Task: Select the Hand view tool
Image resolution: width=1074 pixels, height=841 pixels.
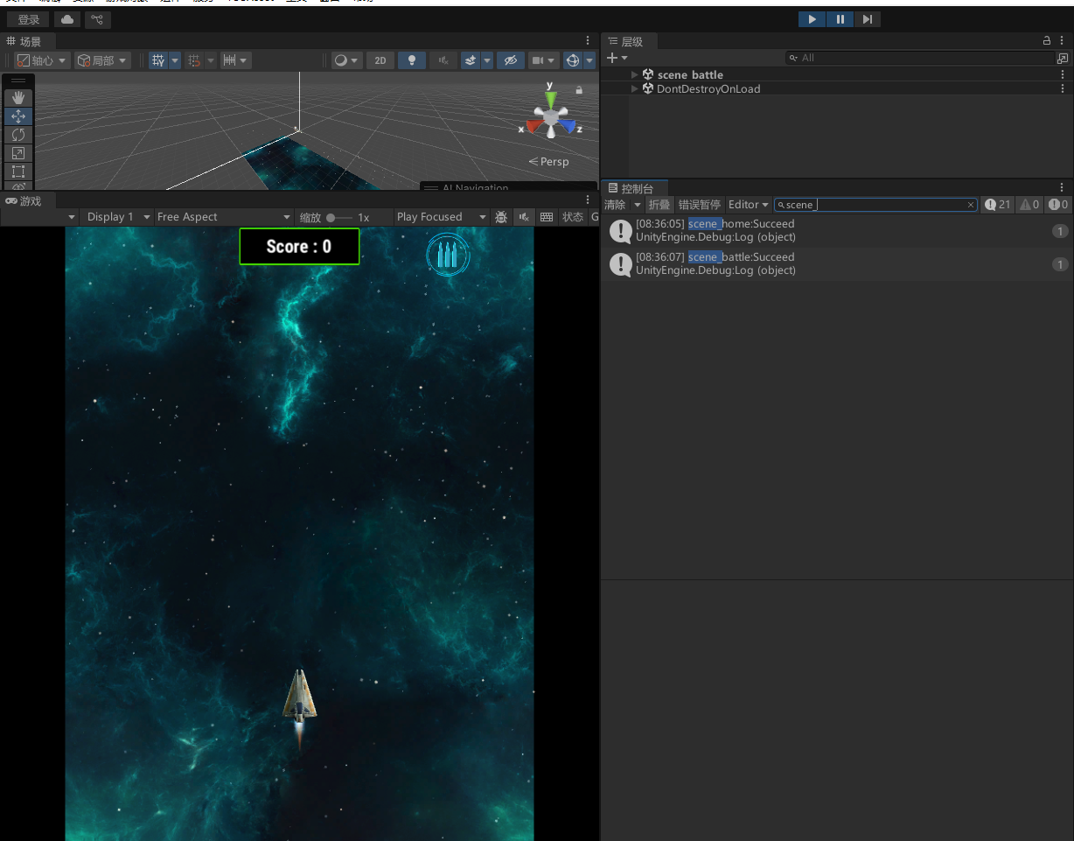Action: (18, 98)
